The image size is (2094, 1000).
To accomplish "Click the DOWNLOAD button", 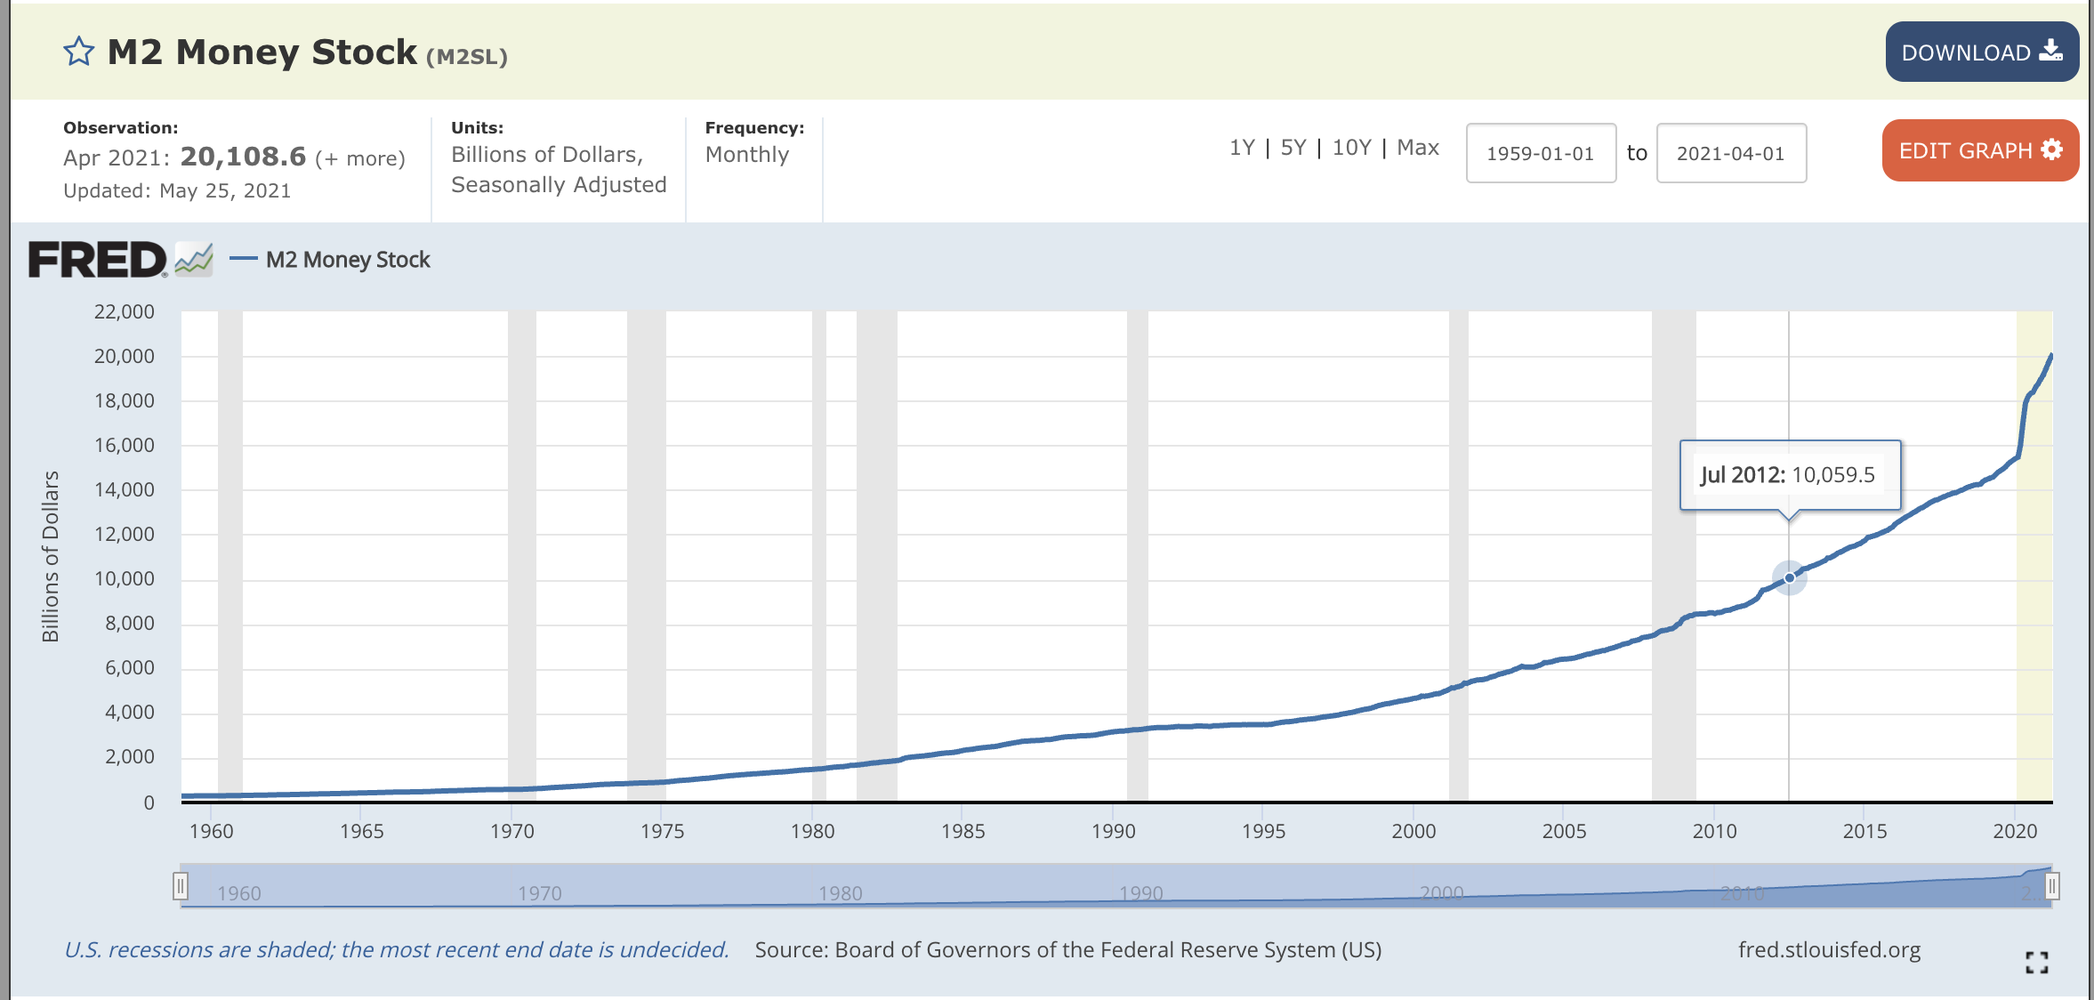I will [x=1981, y=52].
